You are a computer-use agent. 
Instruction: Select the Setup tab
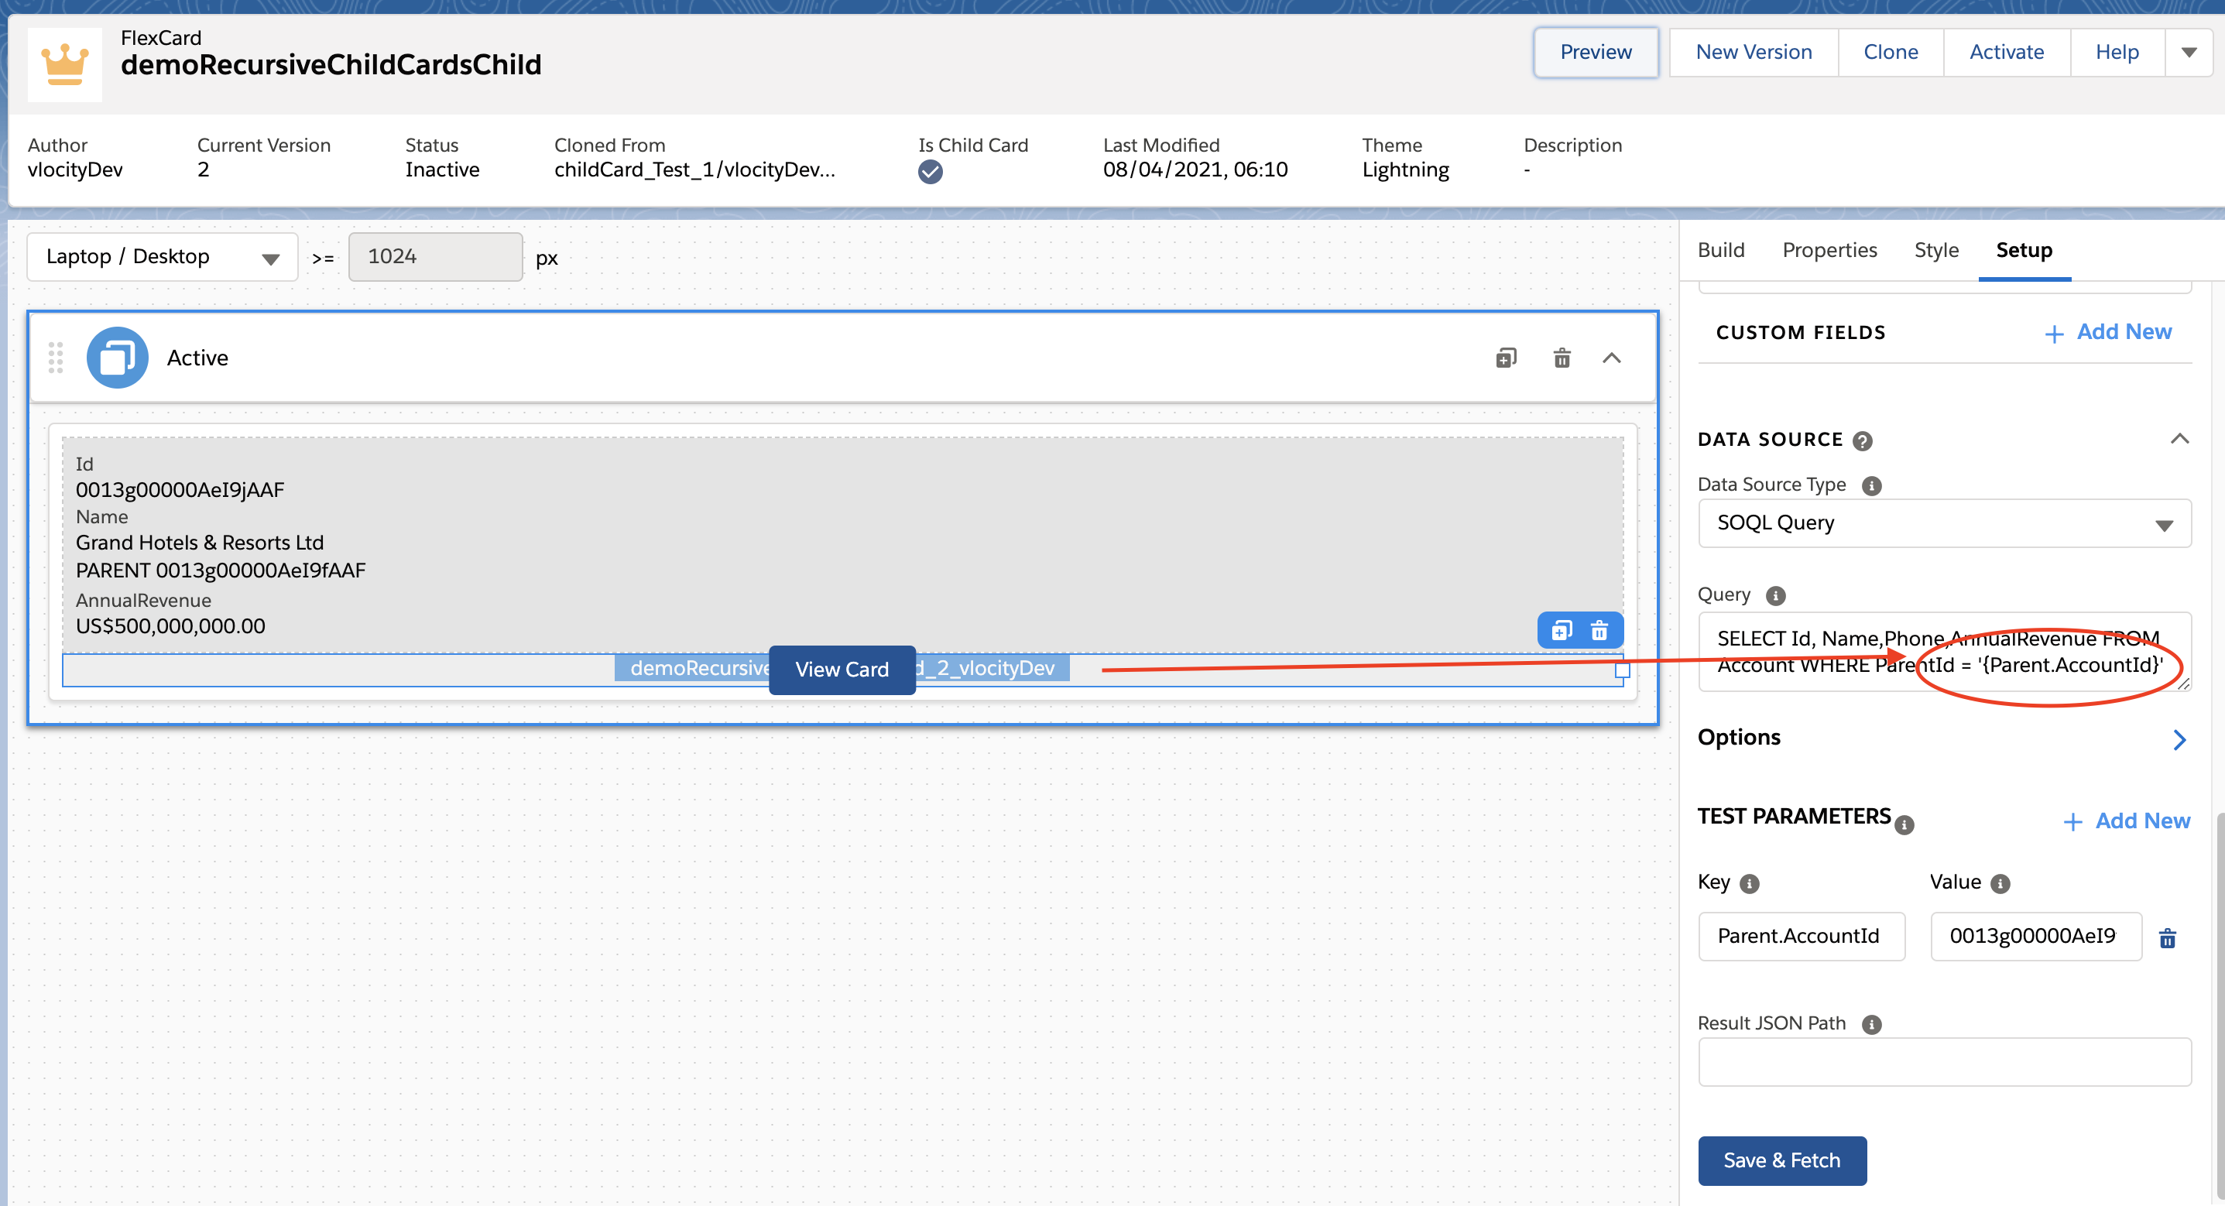tap(2024, 250)
